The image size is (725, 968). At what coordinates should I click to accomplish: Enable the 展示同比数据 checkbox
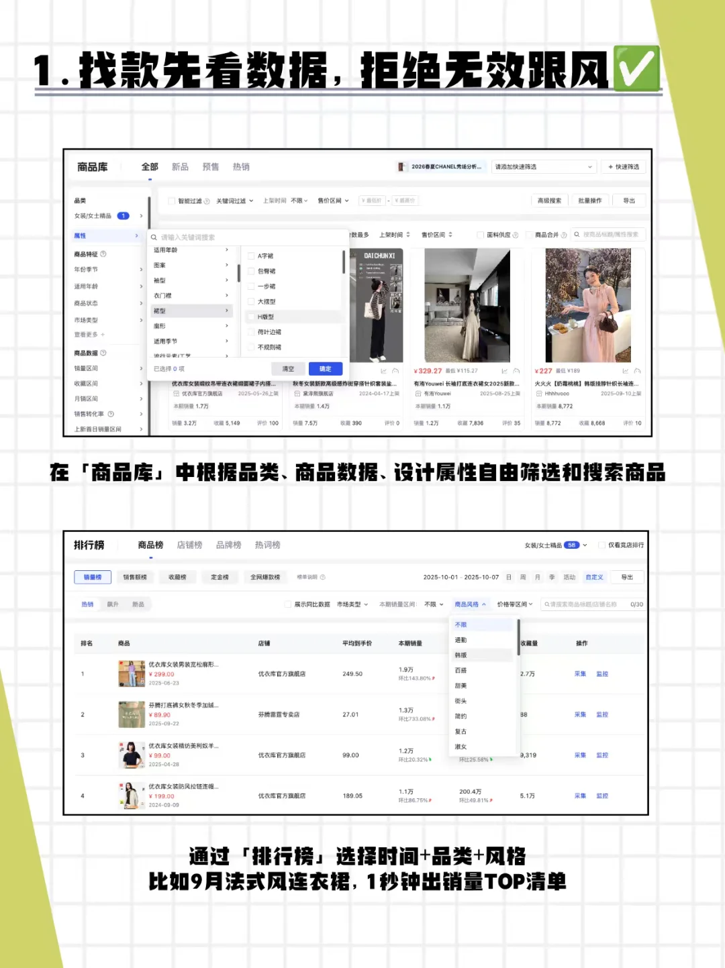point(287,603)
